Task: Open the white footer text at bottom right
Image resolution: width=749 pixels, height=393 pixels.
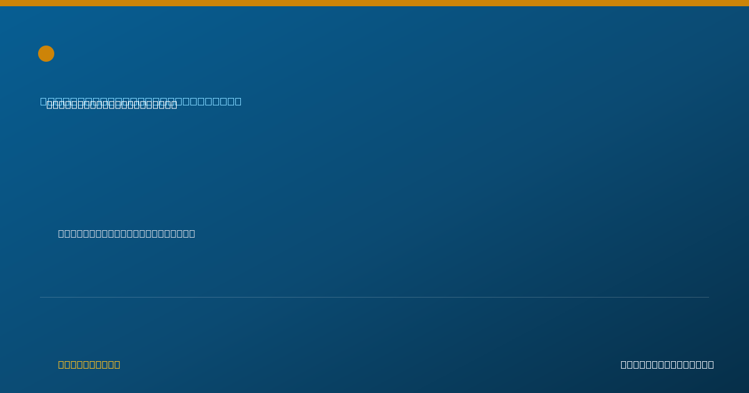Action: coord(667,364)
